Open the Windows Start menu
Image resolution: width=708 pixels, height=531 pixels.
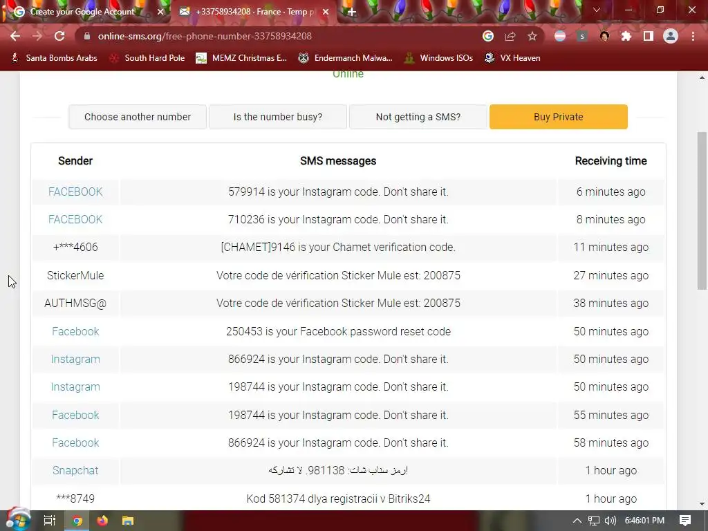[18, 521]
